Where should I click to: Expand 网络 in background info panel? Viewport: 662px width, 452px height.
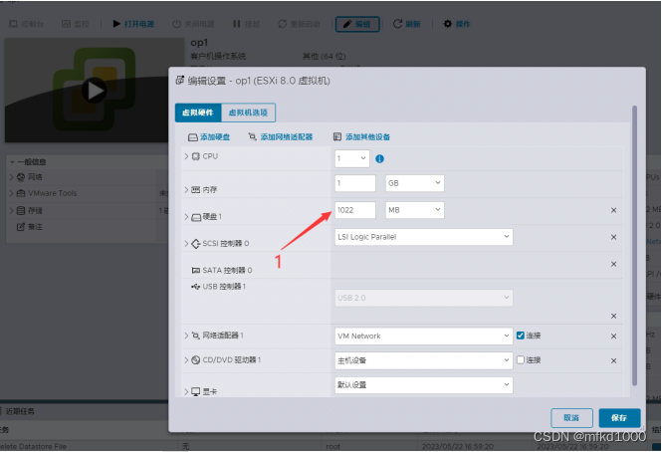[11, 177]
